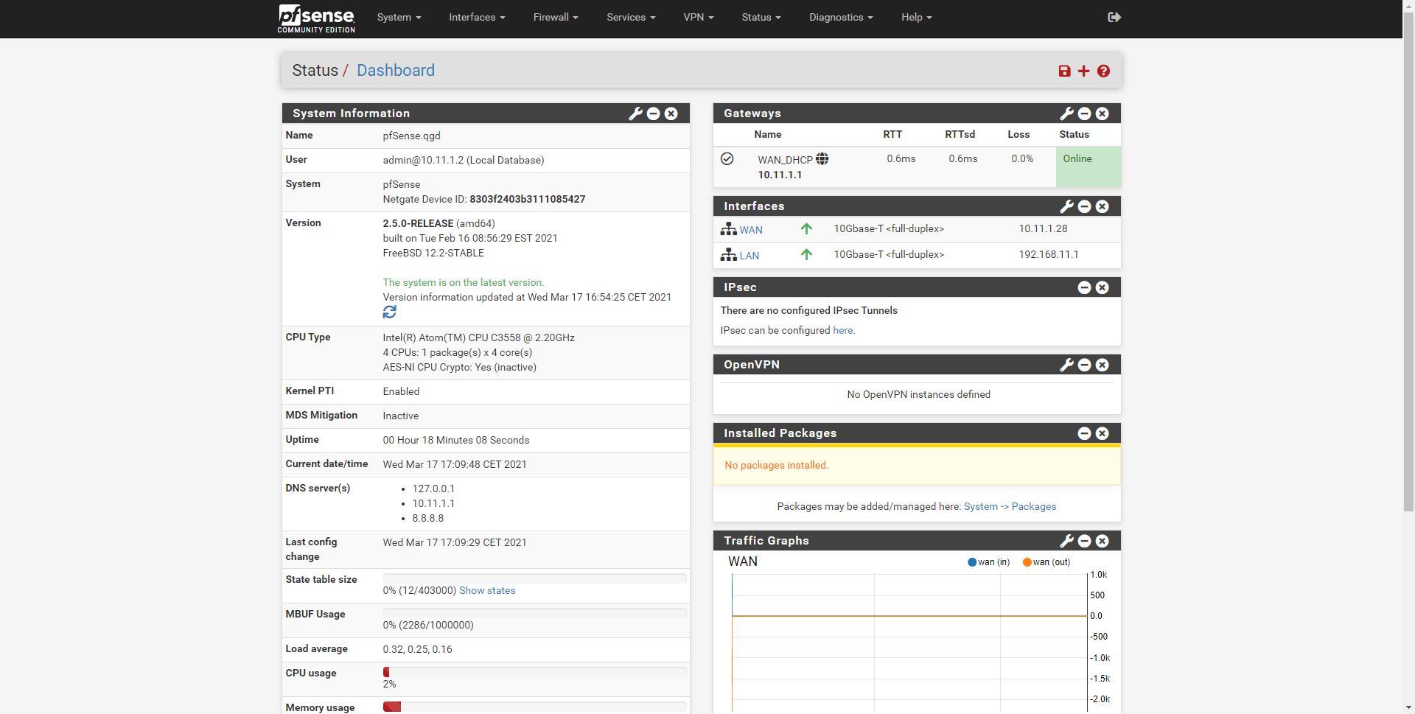Open OpenVPN widget wrench settings
1415x714 pixels.
tap(1066, 365)
